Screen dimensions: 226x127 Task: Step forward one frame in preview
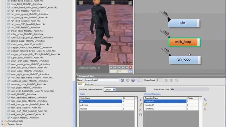pos(123,67)
